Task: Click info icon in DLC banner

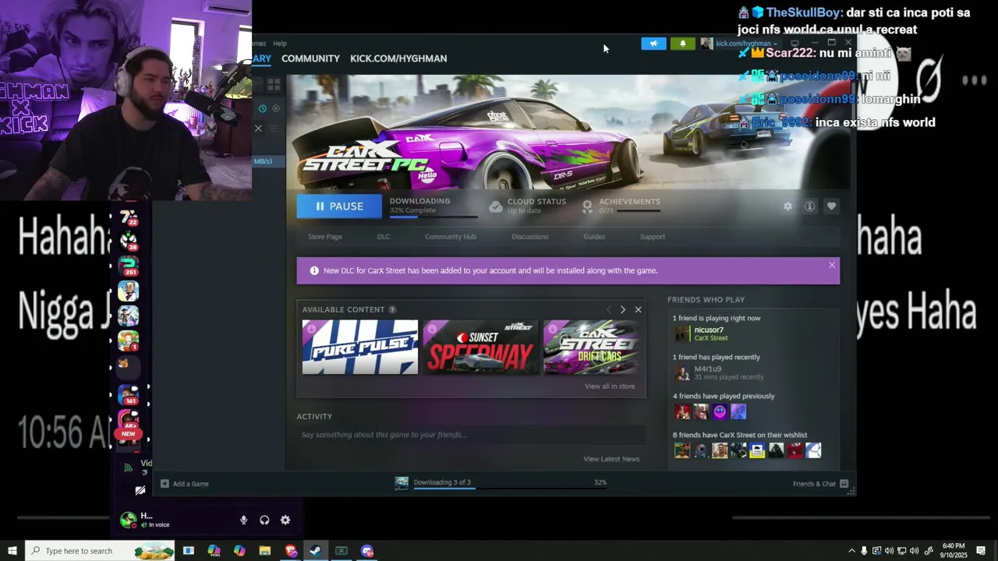Action: point(314,270)
